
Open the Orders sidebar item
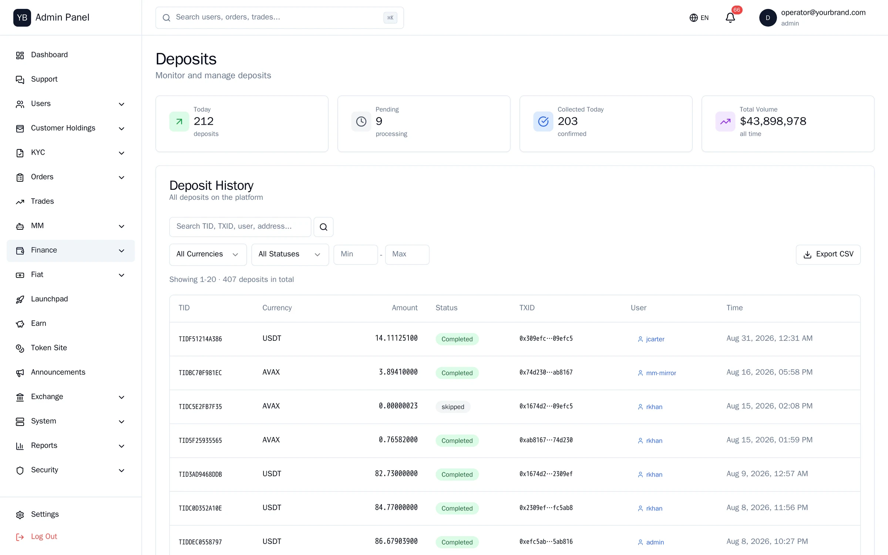coord(71,177)
